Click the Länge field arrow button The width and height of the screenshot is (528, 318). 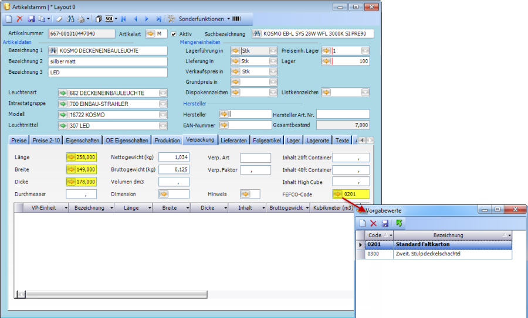(x=71, y=158)
